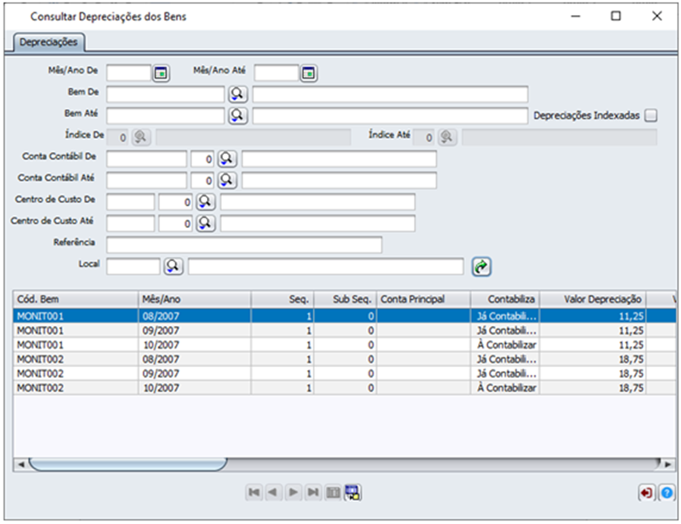Select row MONIT001 08/2007

345,316
